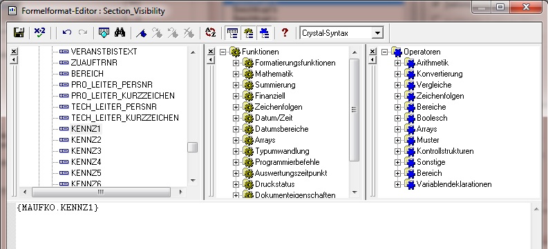Close the field tree pane with its X

[x=14, y=52]
